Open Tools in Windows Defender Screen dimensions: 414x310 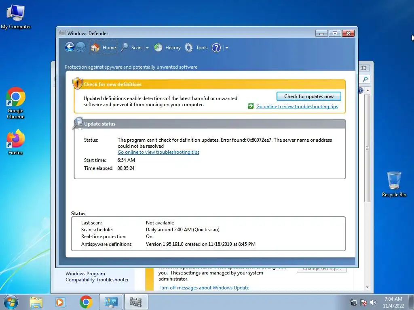[196, 48]
